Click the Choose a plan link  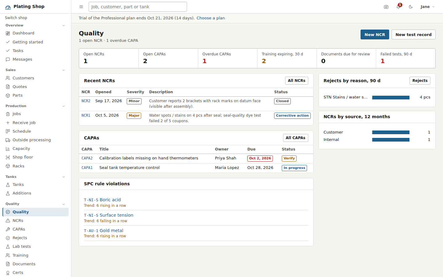pyautogui.click(x=211, y=18)
